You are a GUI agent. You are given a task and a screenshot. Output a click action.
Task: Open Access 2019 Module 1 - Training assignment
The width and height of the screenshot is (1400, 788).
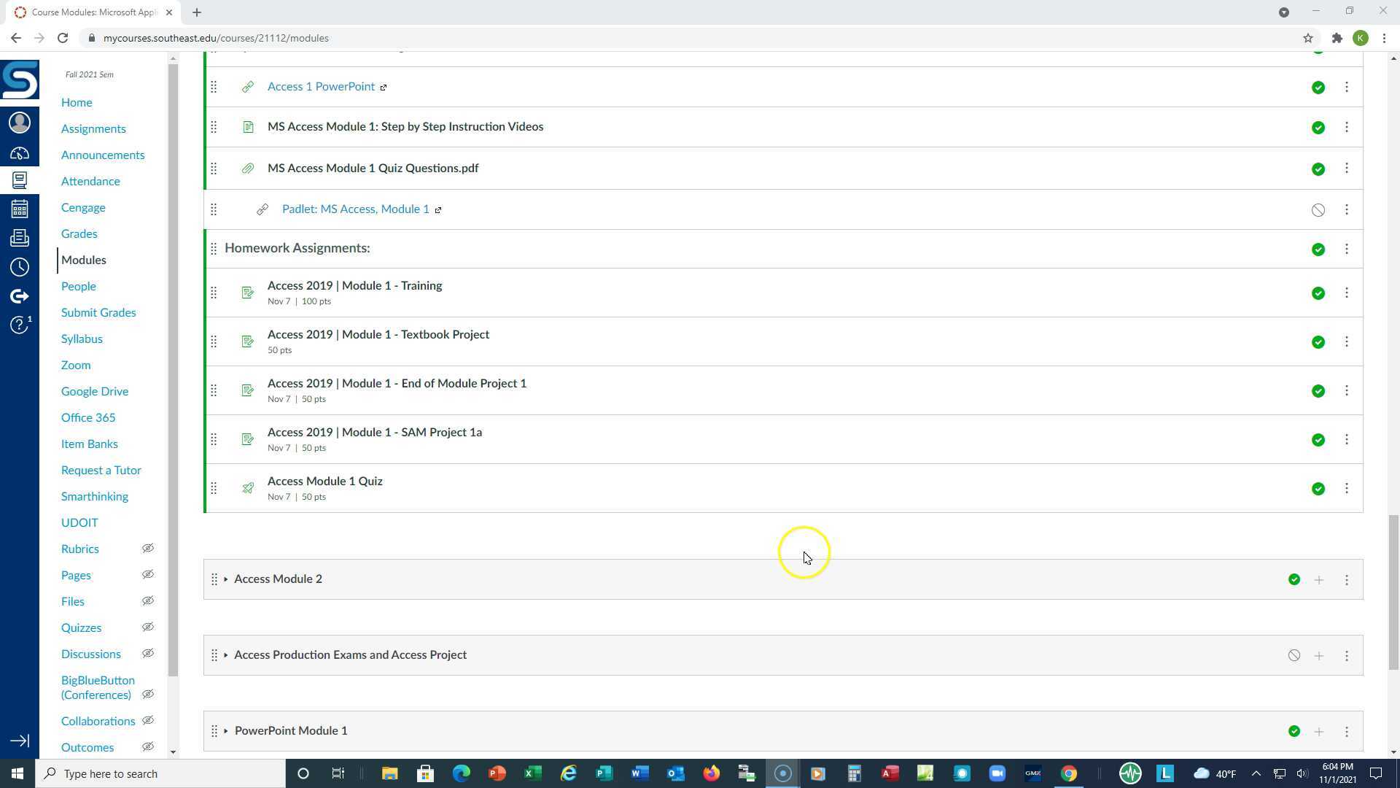pos(354,285)
